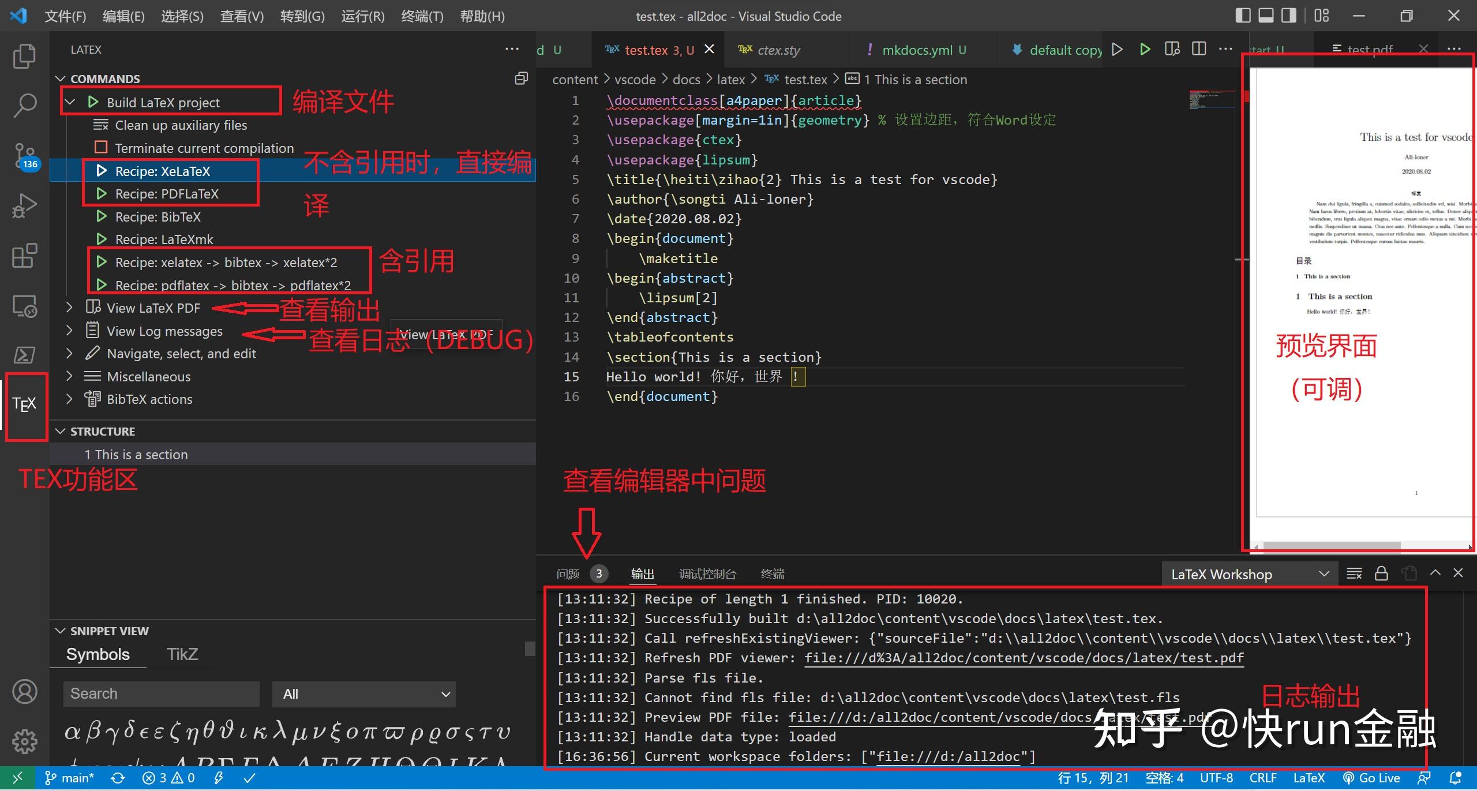Toggle auto-scroll lock in the Output panel
Image resolution: width=1477 pixels, height=791 pixels.
pyautogui.click(x=1381, y=573)
